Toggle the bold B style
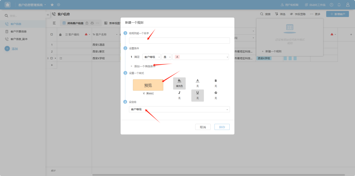 216,81
